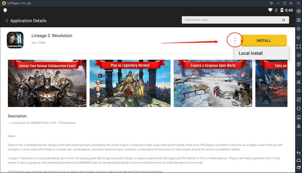Click the gamepad icon in title bar

(29, 3)
